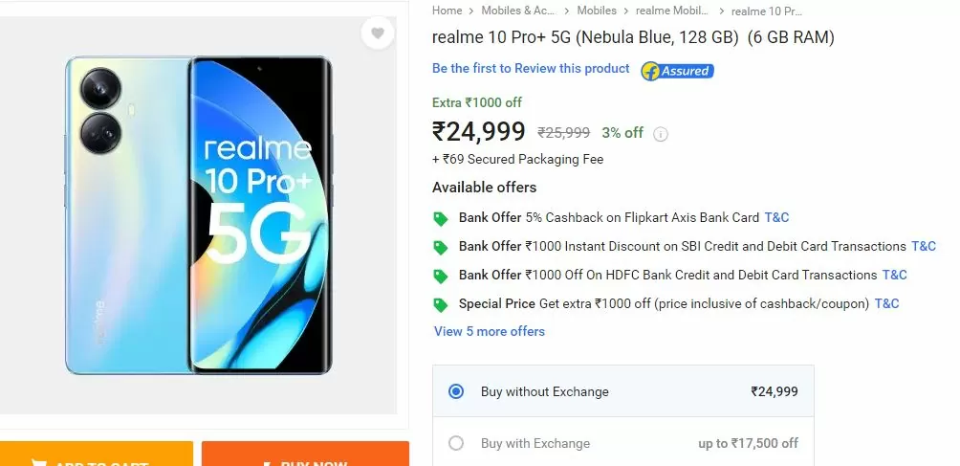
Task: Open realme Mobiles breadcrumb link
Action: 673,11
